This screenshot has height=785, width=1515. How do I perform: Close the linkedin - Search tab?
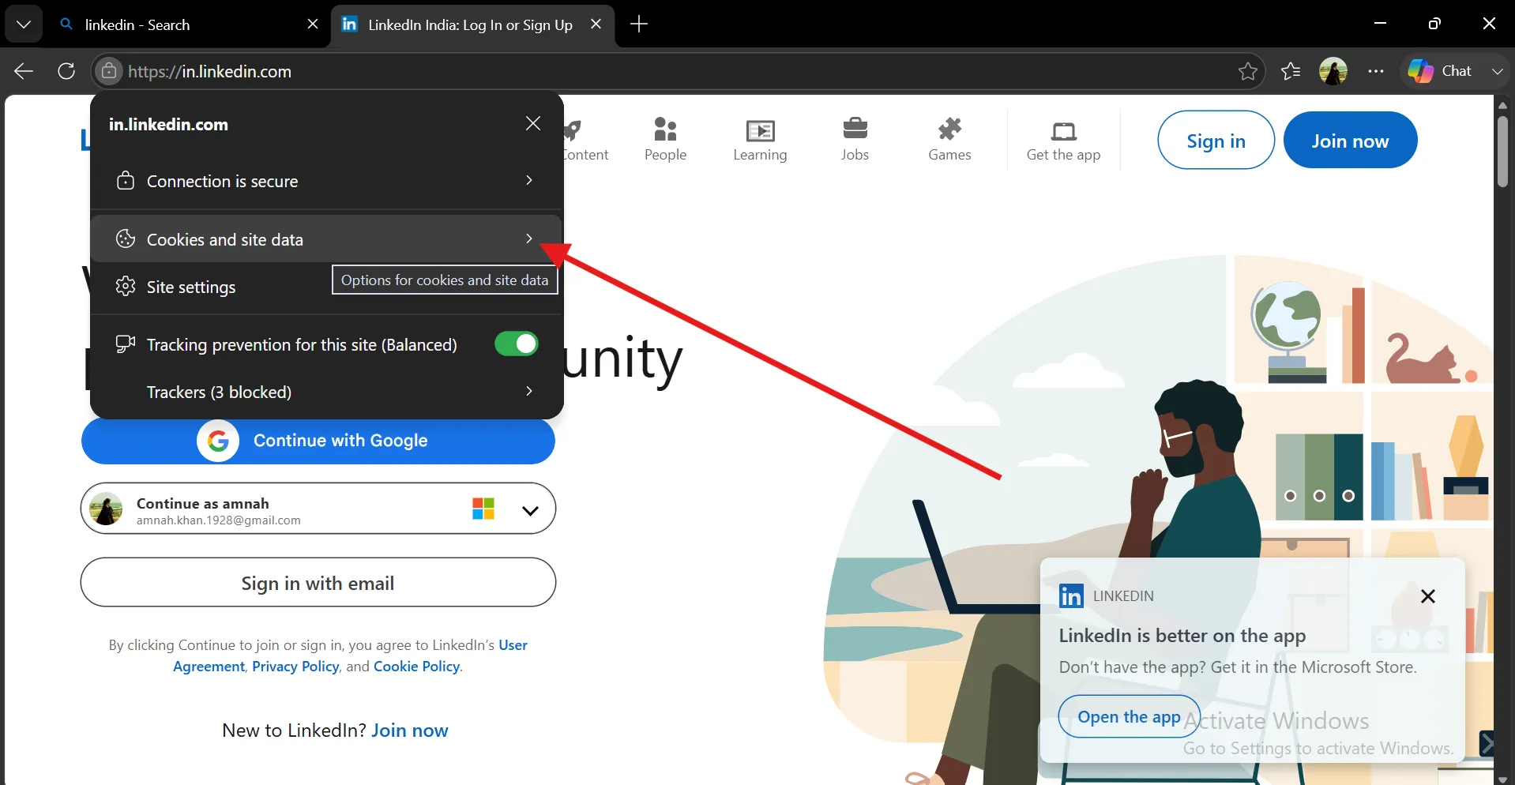coord(313,24)
